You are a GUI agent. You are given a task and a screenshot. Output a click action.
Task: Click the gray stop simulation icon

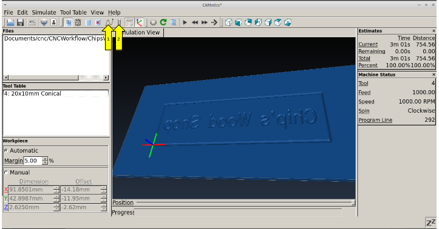tap(153, 22)
